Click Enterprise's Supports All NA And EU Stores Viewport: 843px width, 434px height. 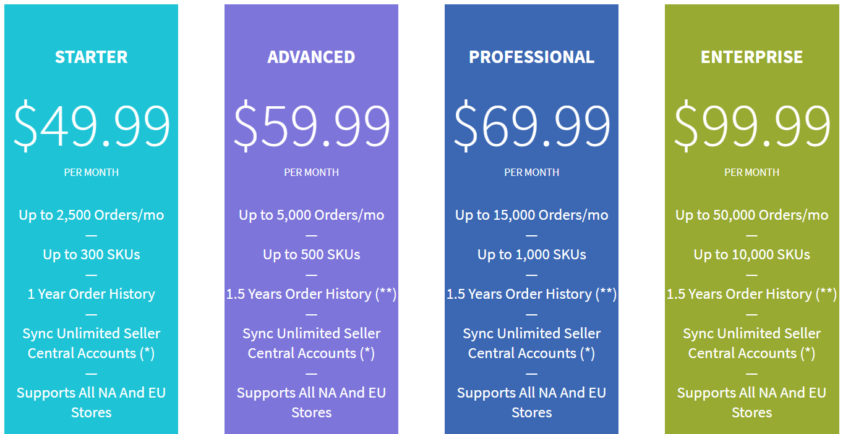pyautogui.click(x=751, y=403)
